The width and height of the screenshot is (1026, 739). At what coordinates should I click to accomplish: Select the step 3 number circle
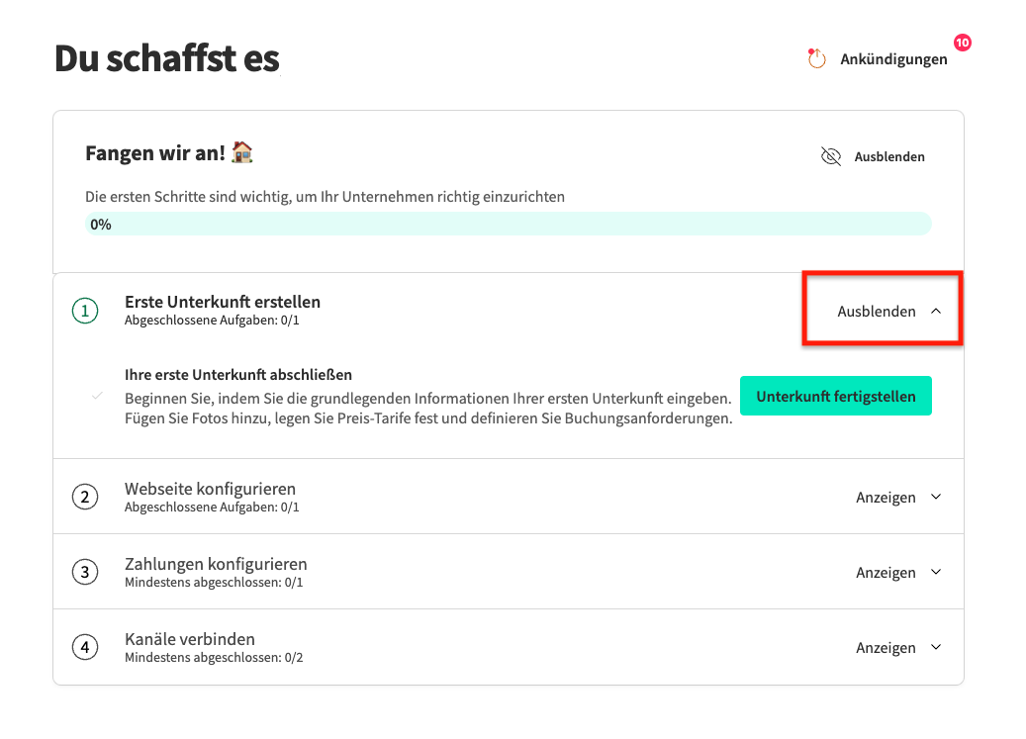pyautogui.click(x=85, y=572)
